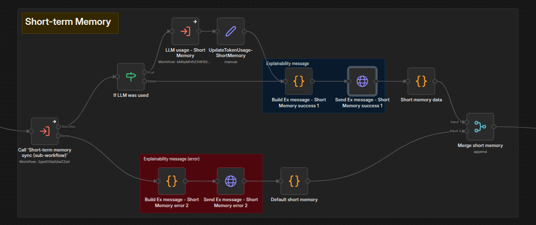The width and height of the screenshot is (536, 225).
Task: Click the 'LLM usage - Short Memory' node
Action: pyautogui.click(x=185, y=31)
